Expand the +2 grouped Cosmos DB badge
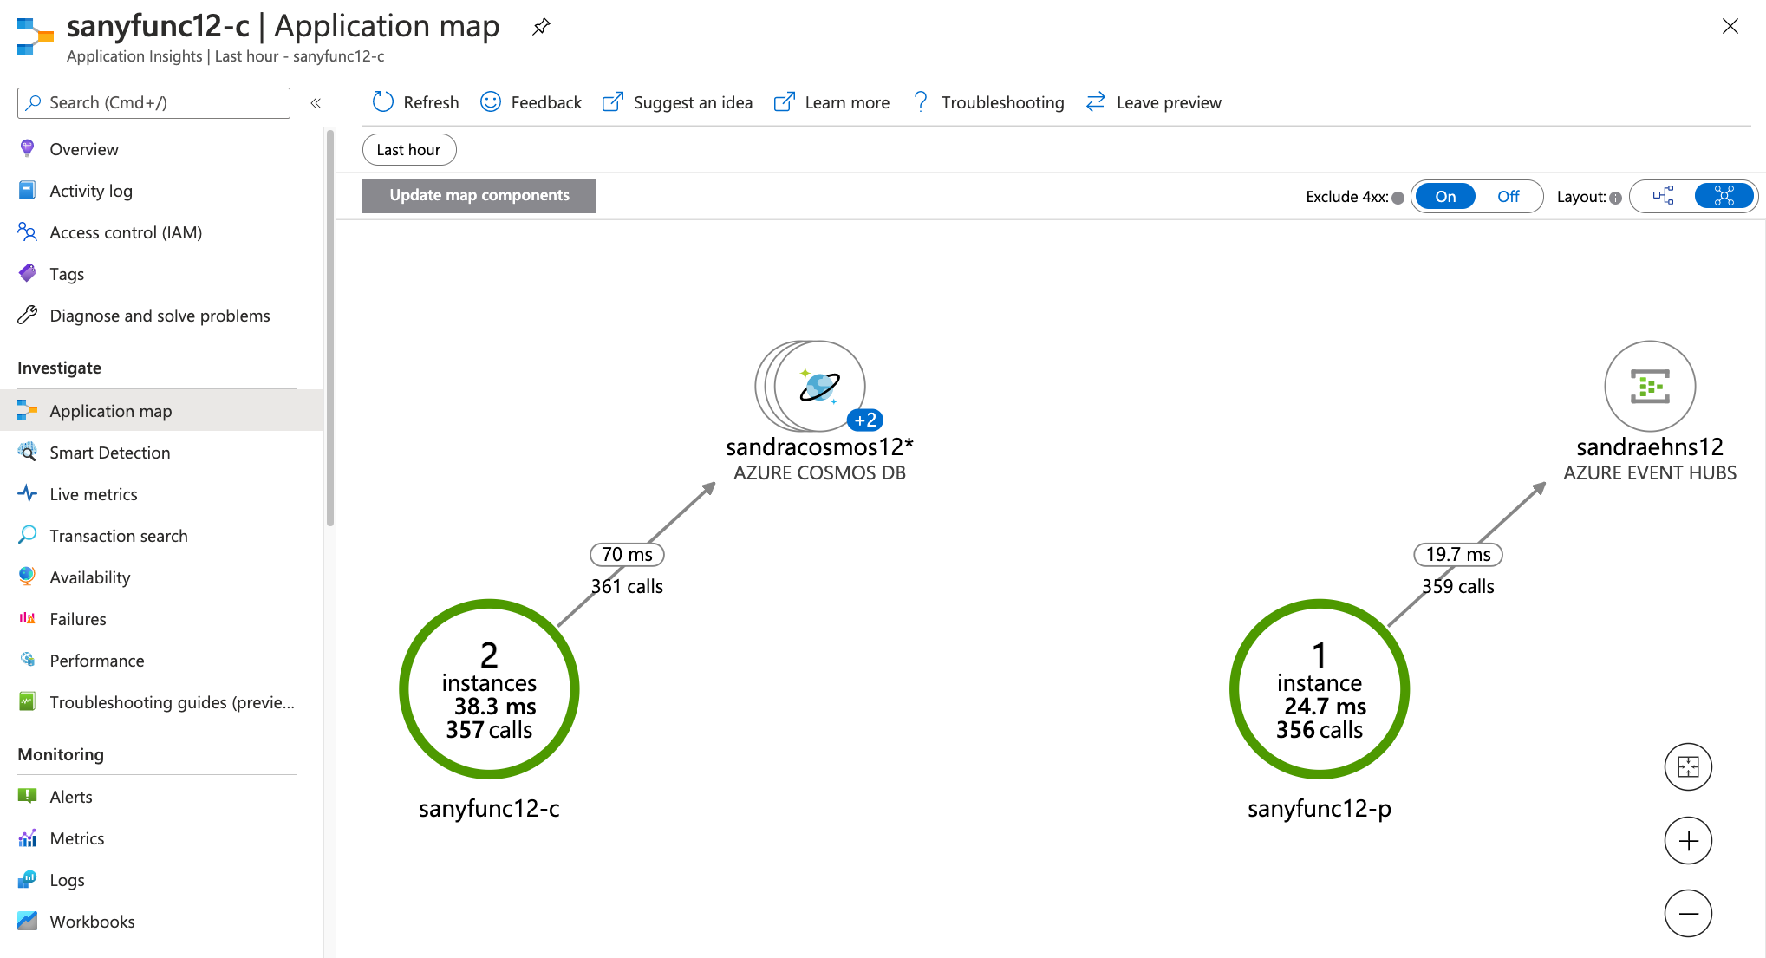This screenshot has width=1766, height=958. click(x=864, y=420)
